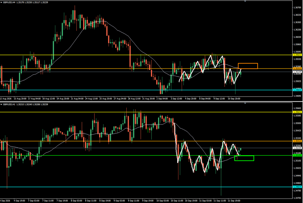Click the orange 1.35312 price label on H4 chart
303x203 pixels.
click(x=297, y=68)
